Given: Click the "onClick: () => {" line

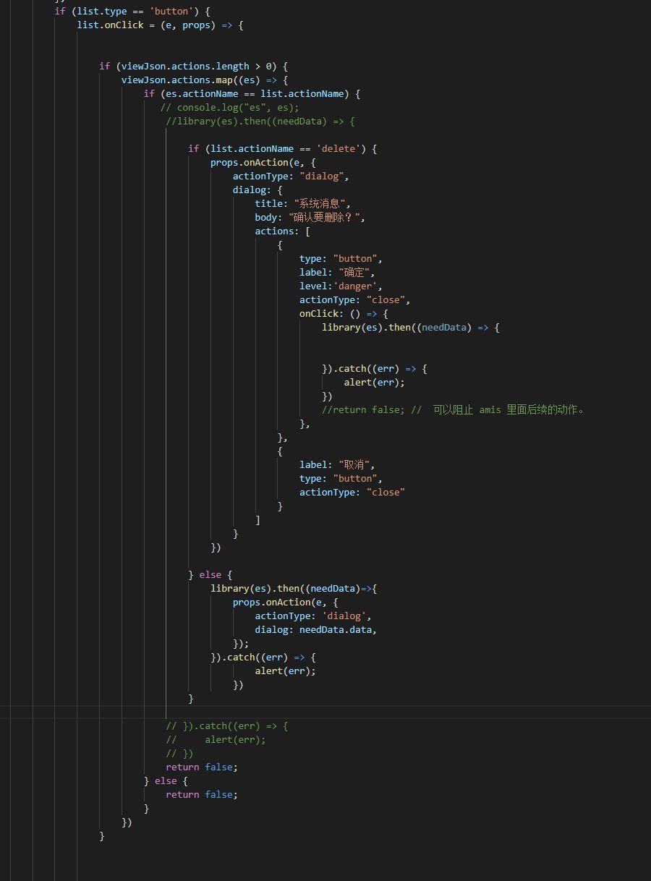Looking at the screenshot, I should click(x=344, y=314).
